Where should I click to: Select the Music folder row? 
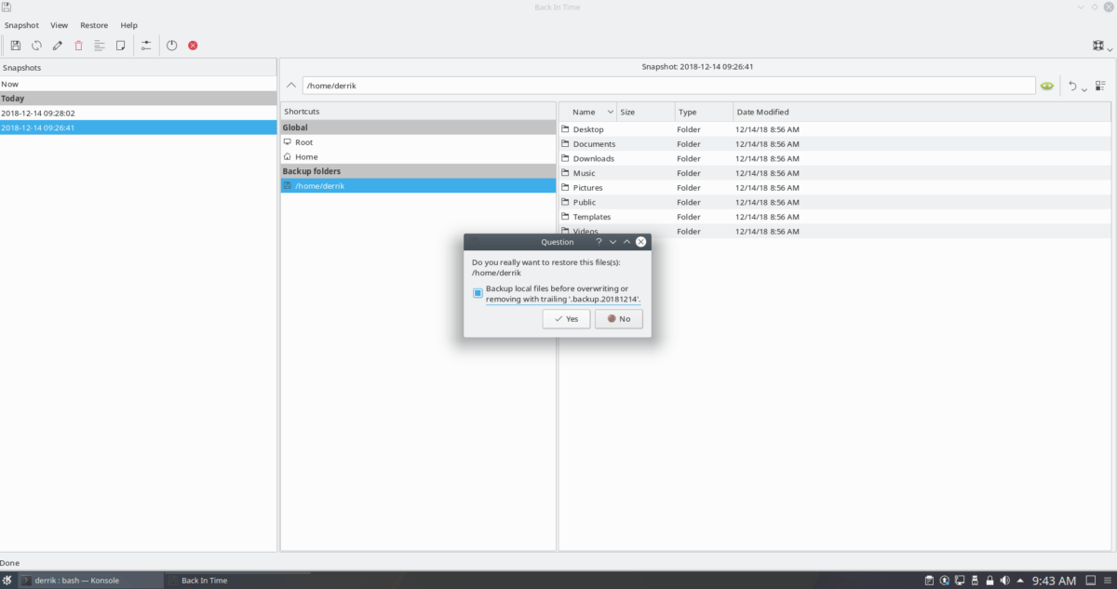click(836, 173)
